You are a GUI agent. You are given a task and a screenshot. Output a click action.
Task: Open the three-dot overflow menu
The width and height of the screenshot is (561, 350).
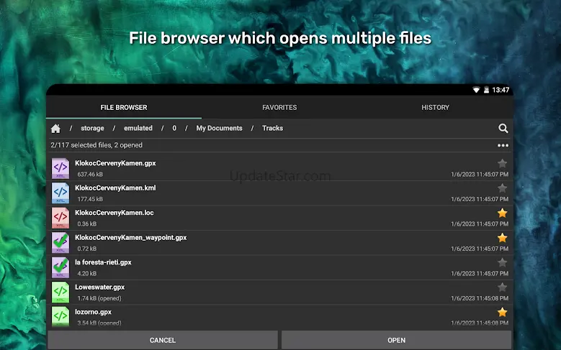[503, 145]
